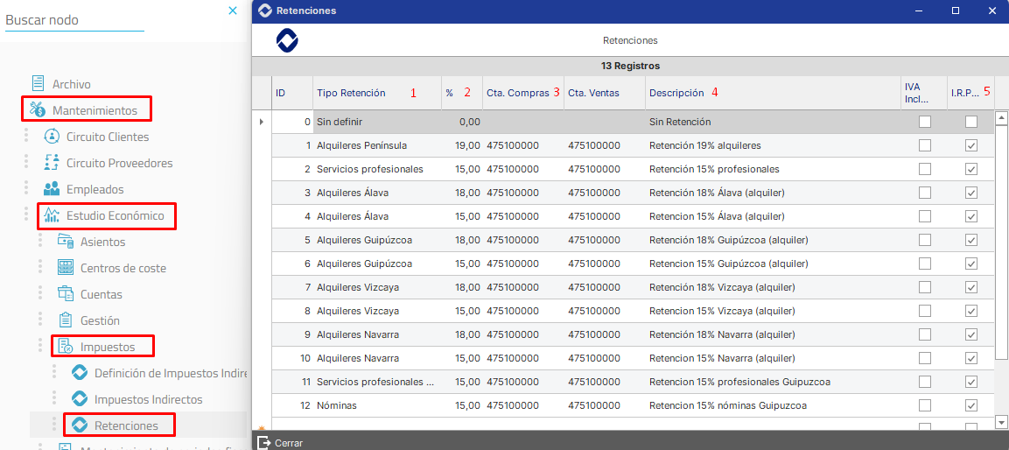This screenshot has height=450, width=1009.
Task: Uncheck I.R.P.F. for Alquileres Península
Action: click(x=971, y=145)
